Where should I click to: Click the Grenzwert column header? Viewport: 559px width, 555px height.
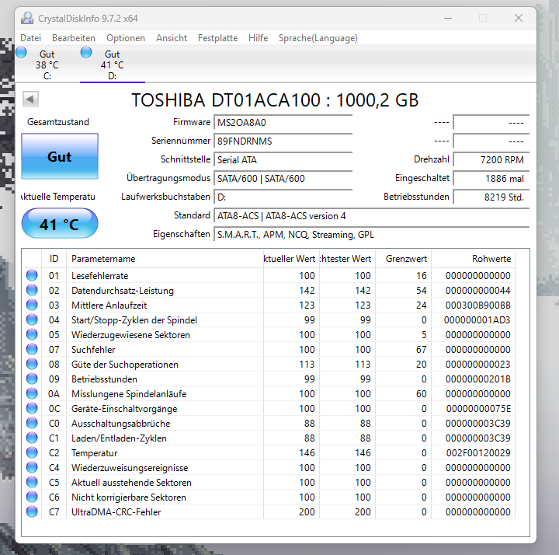point(403,258)
